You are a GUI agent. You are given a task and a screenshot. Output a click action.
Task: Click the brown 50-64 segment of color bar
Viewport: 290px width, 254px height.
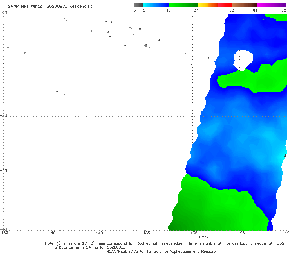[244, 5]
